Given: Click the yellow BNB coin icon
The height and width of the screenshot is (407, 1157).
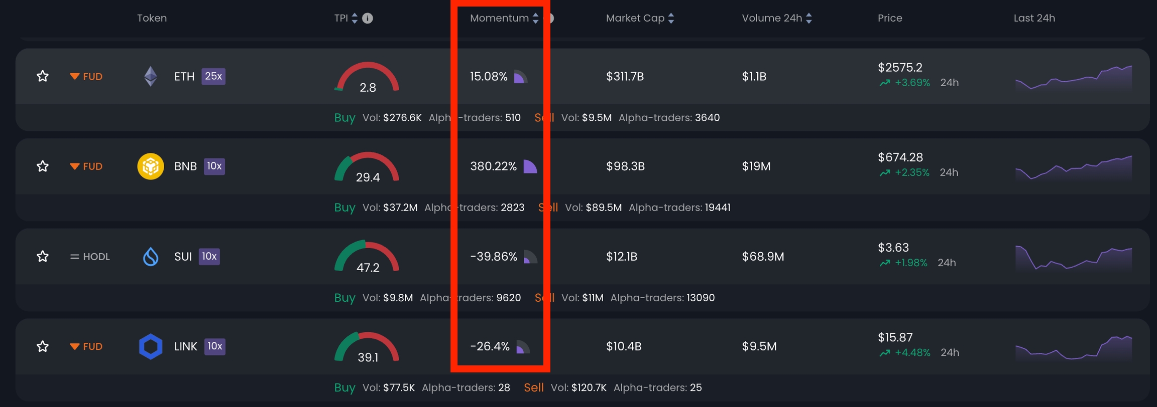Looking at the screenshot, I should (151, 166).
